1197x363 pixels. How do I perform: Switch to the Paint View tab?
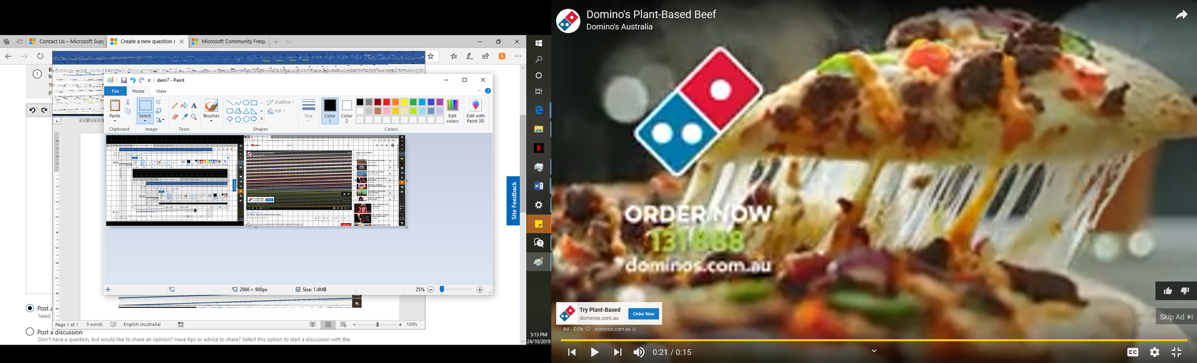pyautogui.click(x=161, y=91)
